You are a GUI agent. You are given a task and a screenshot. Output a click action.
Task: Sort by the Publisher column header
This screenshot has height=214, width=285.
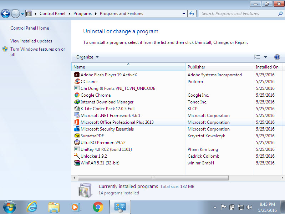pos(219,67)
